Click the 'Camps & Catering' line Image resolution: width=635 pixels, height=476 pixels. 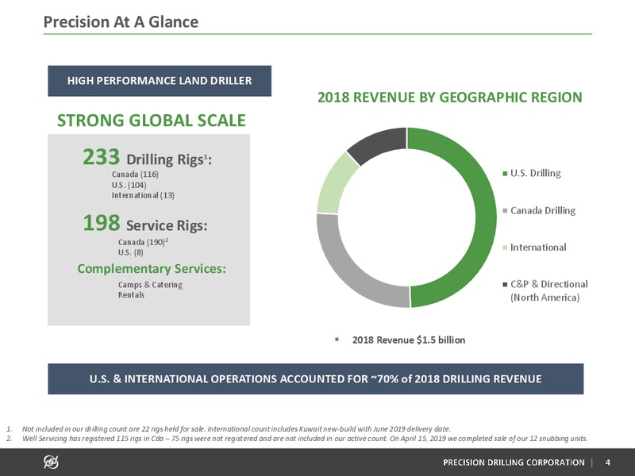pos(150,285)
